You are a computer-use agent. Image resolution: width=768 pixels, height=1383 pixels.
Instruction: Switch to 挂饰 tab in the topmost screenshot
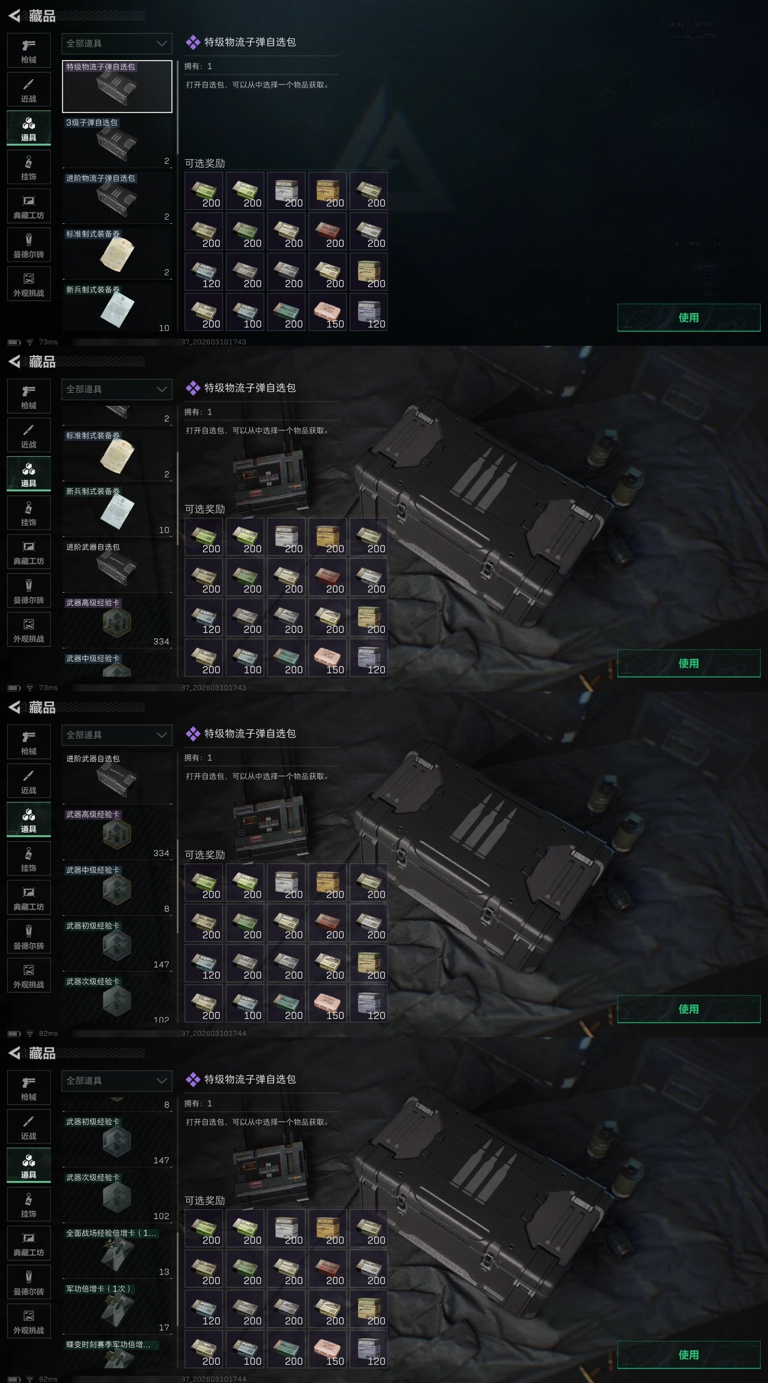coord(29,168)
